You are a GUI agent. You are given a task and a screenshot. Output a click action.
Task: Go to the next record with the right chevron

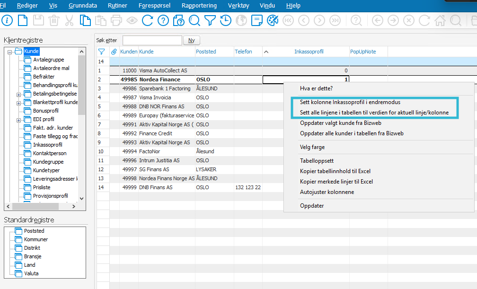[319, 21]
